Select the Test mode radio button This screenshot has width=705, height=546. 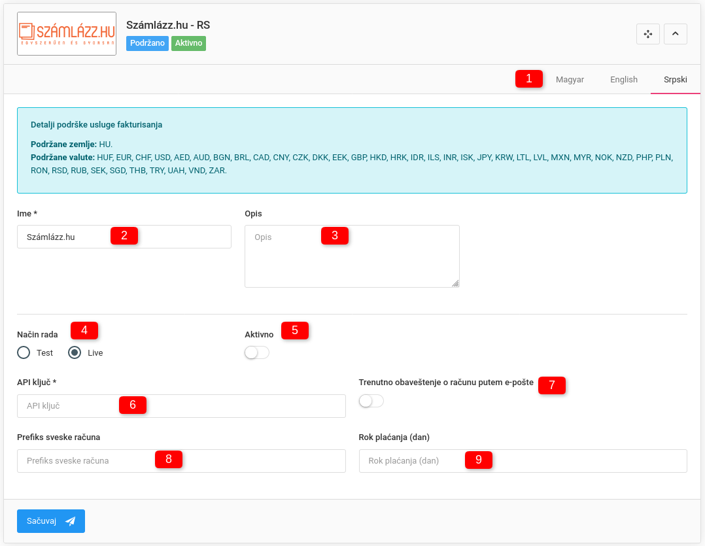click(x=24, y=352)
